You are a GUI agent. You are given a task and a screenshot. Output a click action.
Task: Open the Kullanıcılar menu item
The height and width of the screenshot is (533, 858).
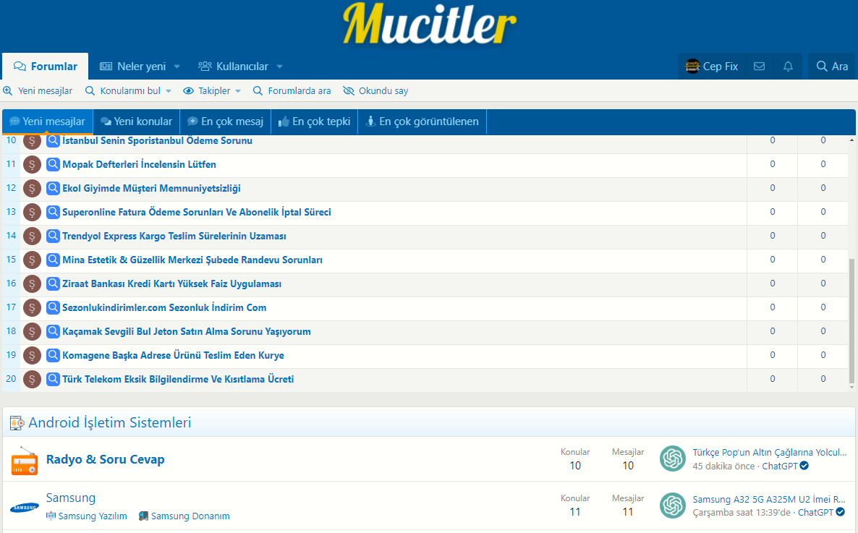233,67
